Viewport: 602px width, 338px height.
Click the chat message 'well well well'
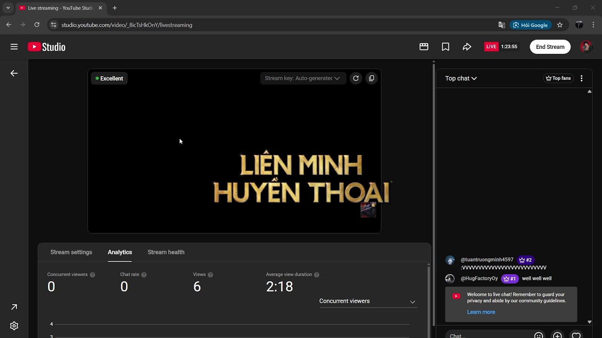[537, 278]
